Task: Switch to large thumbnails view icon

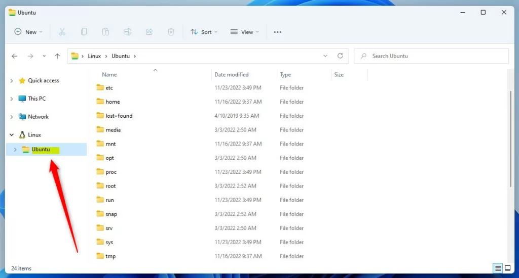Action: (x=507, y=268)
